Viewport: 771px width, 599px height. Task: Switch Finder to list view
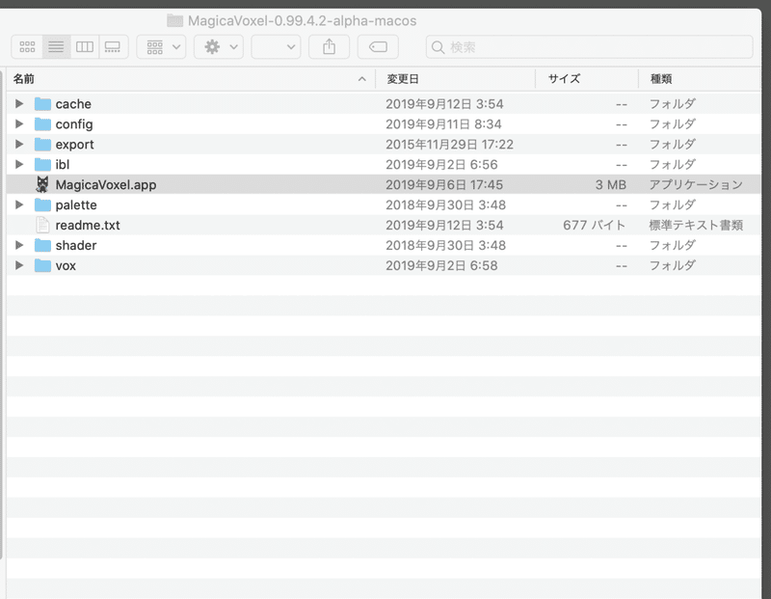pos(56,46)
